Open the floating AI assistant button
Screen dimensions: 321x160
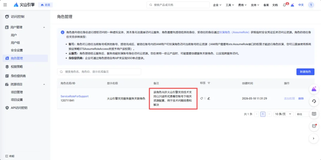point(314,89)
